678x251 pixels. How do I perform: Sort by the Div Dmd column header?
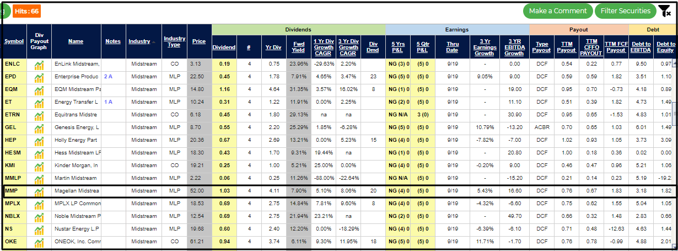coord(373,47)
